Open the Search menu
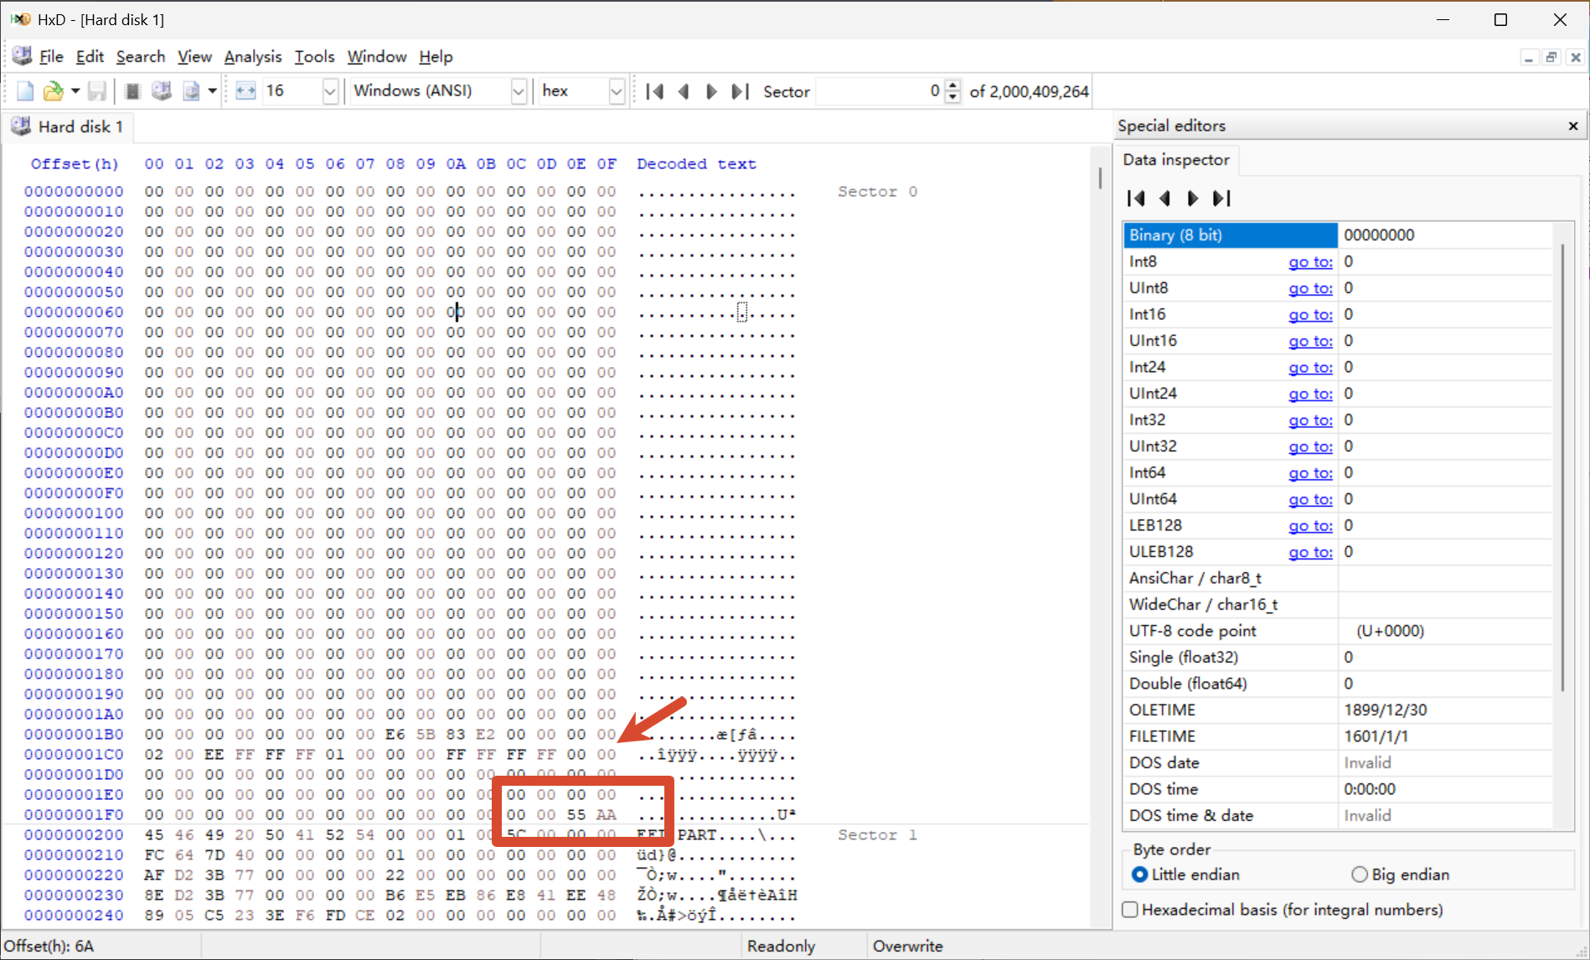Image resolution: width=1590 pixels, height=960 pixels. click(x=141, y=57)
